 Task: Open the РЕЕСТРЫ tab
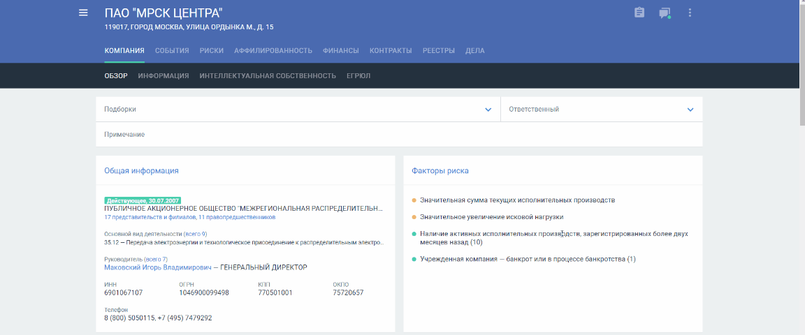tap(438, 51)
